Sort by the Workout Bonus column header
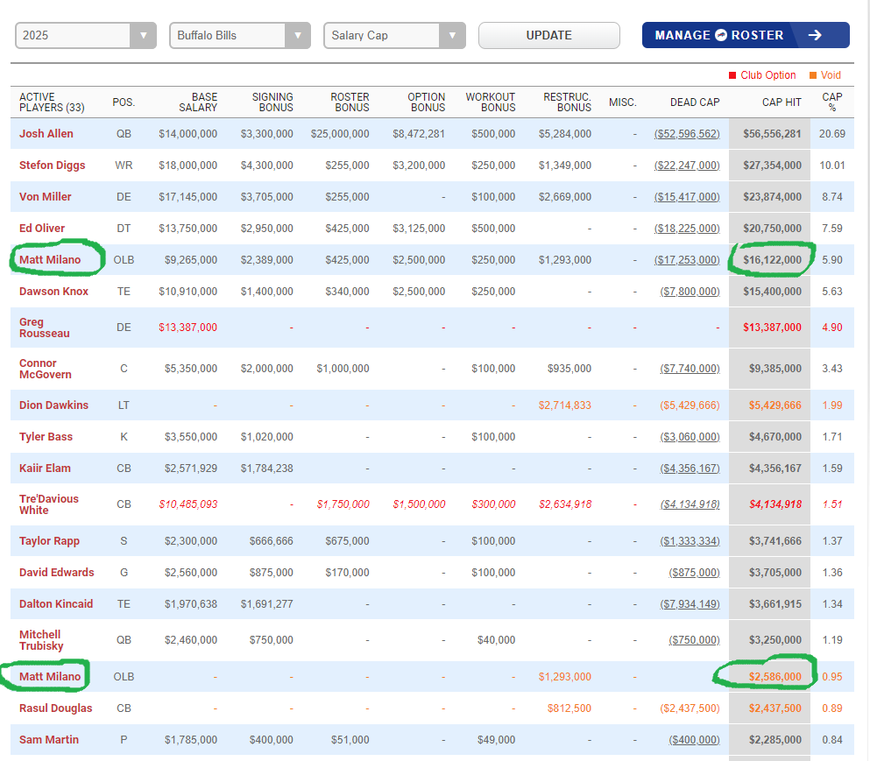The height and width of the screenshot is (761, 870). [491, 102]
